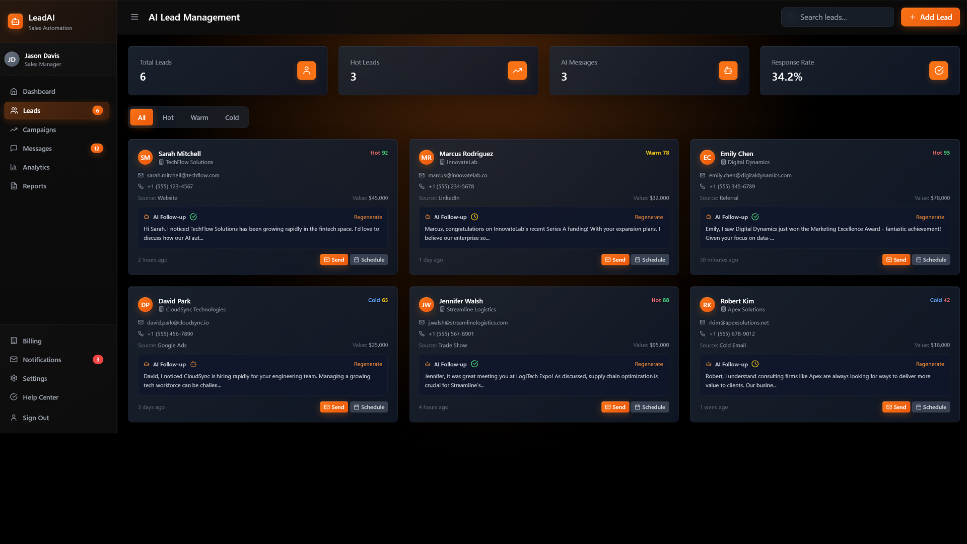Send the follow-up to Jennifer Walsh
The height and width of the screenshot is (544, 967).
[x=615, y=407]
